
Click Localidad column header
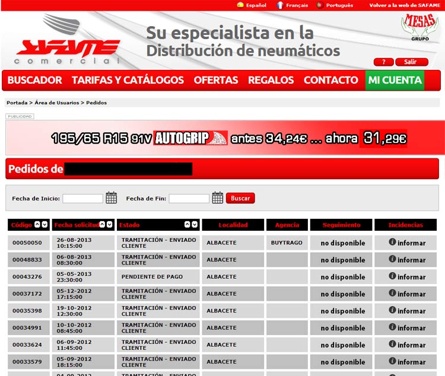[x=233, y=225]
